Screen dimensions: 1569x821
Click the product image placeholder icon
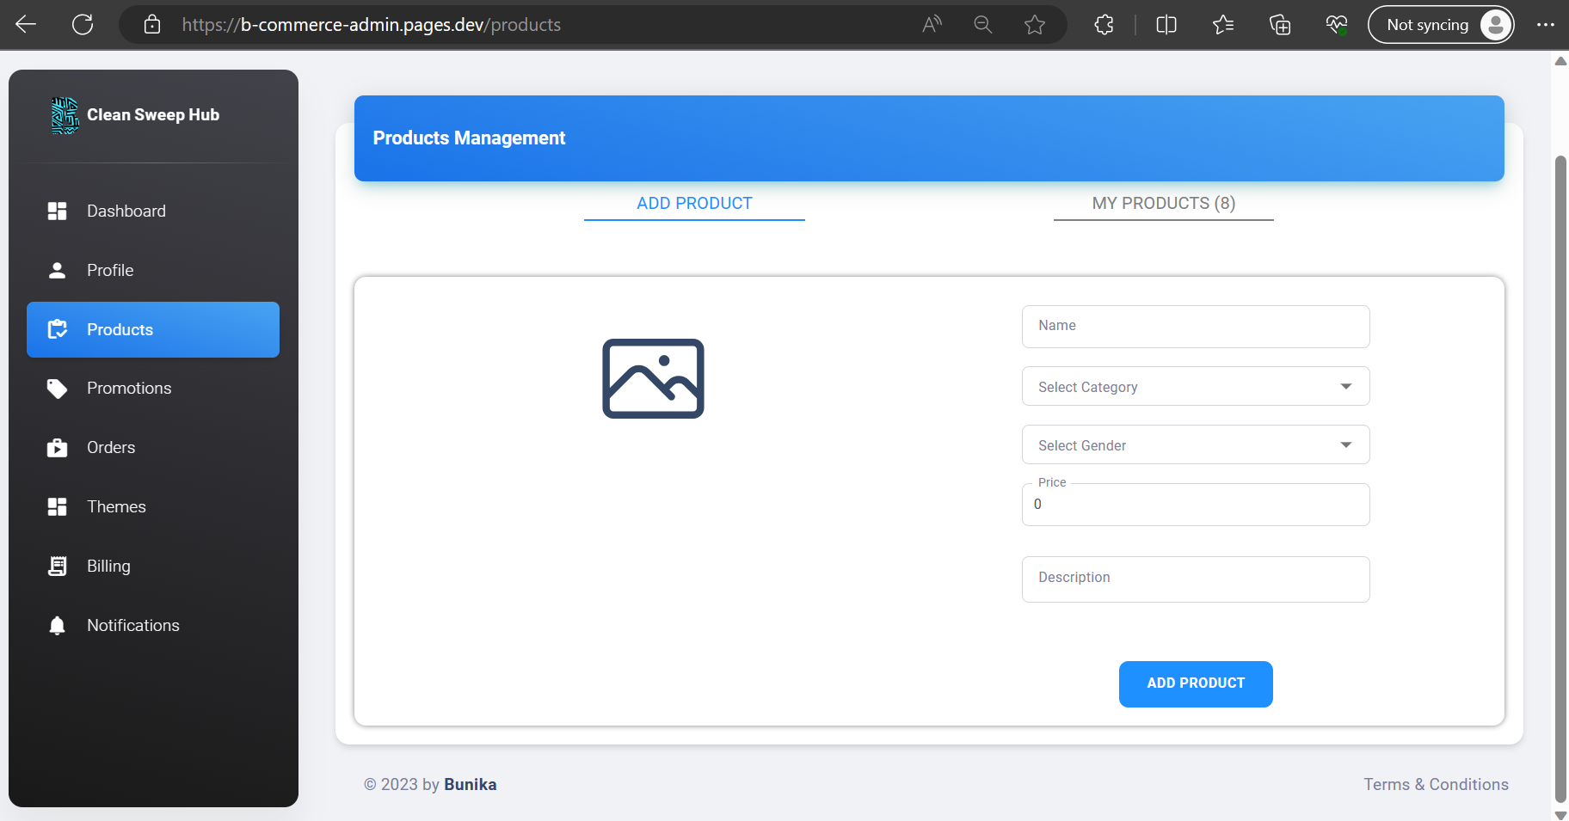(653, 379)
